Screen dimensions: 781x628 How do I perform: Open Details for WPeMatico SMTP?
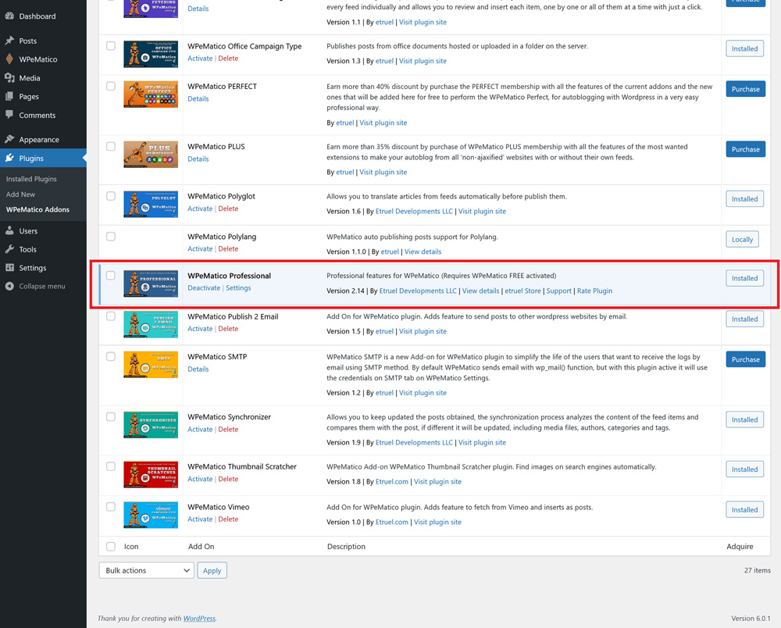[198, 369]
